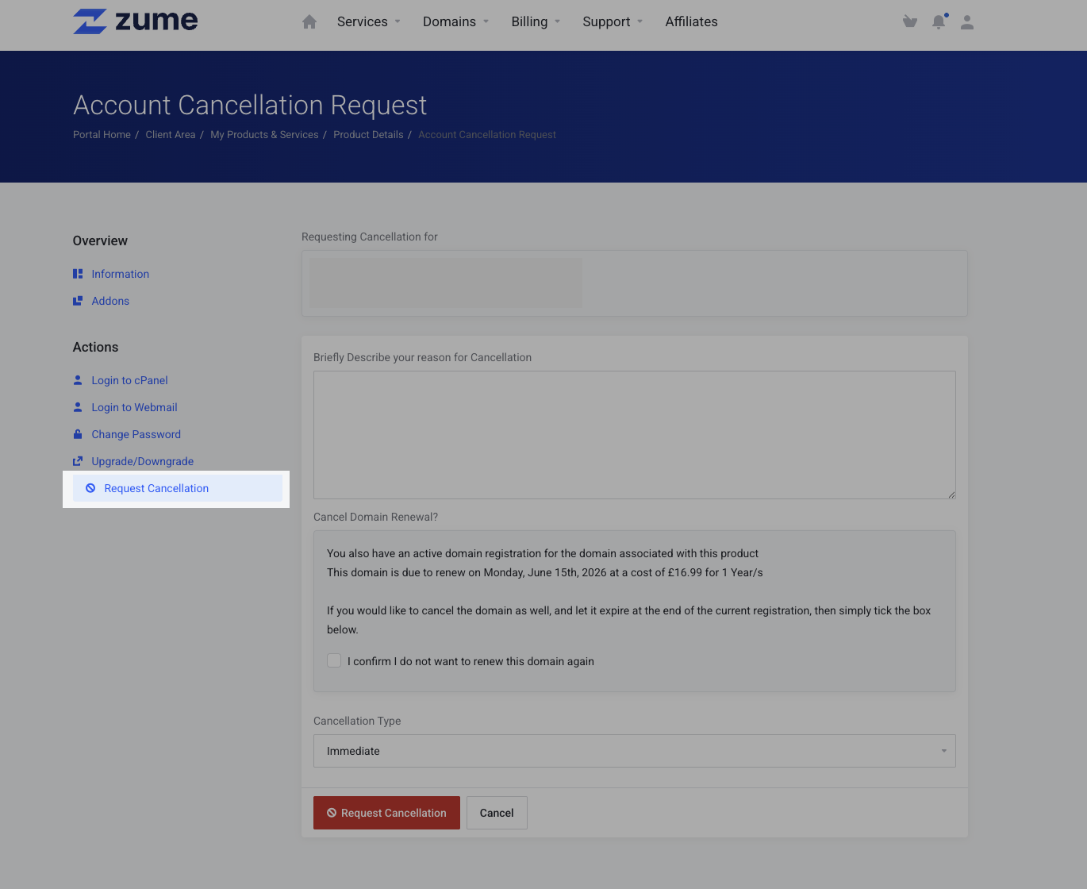The width and height of the screenshot is (1087, 889).
Task: Open the Cancellation Type dropdown
Action: [x=634, y=751]
